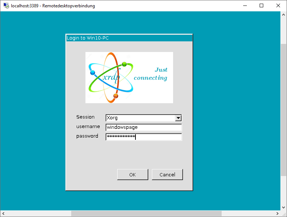Click the vertical scrollbar up arrow
This screenshot has height=217, width=287.
click(283, 15)
